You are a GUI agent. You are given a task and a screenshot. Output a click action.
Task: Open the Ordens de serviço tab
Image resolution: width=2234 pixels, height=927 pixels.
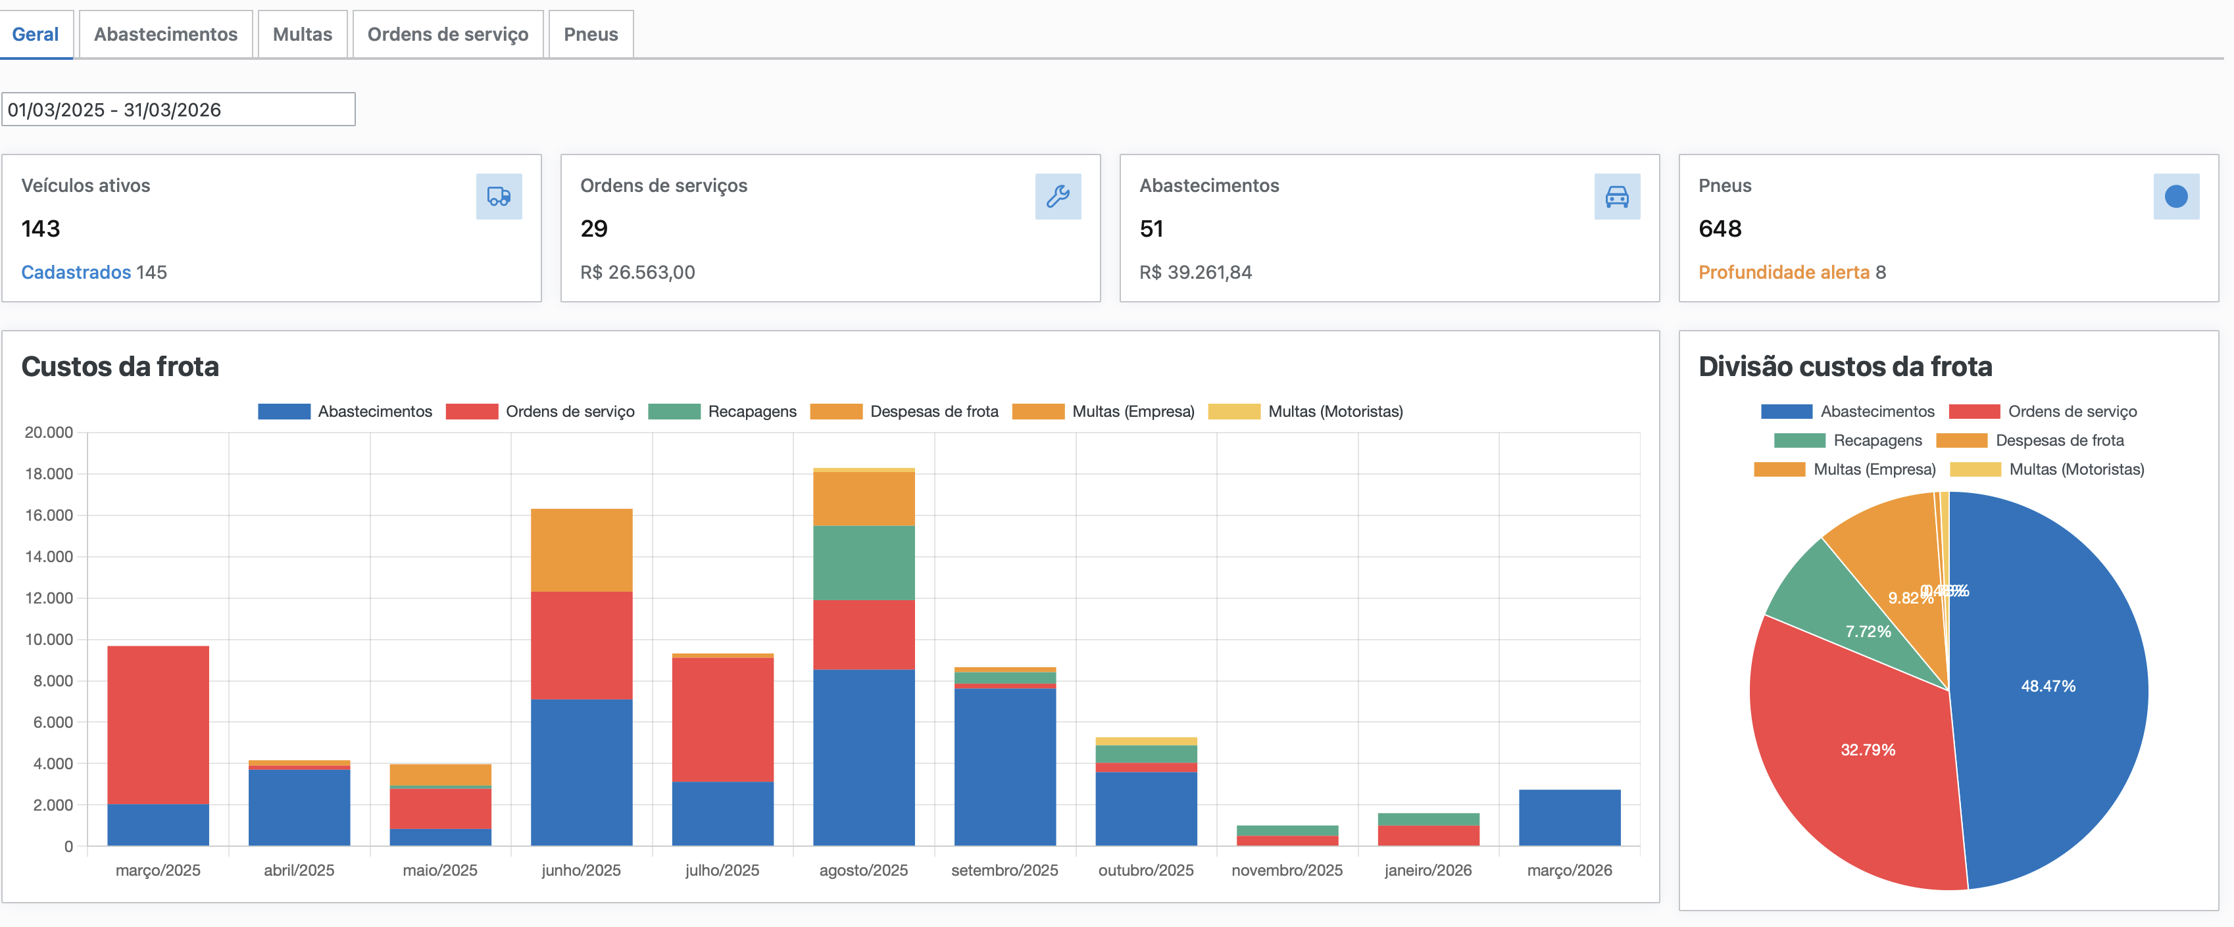(x=447, y=34)
